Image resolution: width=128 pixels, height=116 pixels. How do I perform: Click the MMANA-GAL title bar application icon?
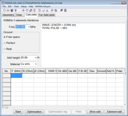(x=3, y=3)
